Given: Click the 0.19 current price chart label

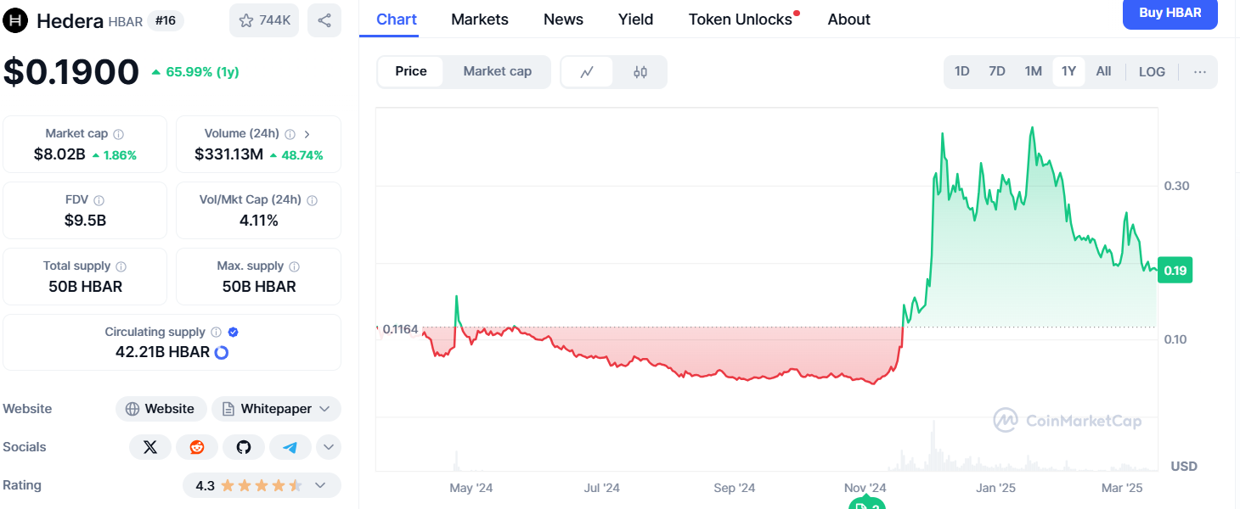Looking at the screenshot, I should [x=1175, y=270].
